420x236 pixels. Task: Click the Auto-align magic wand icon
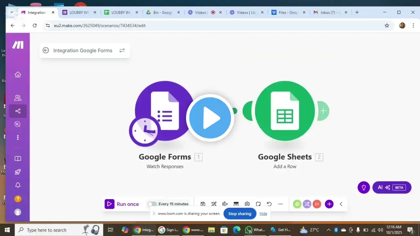(214, 204)
